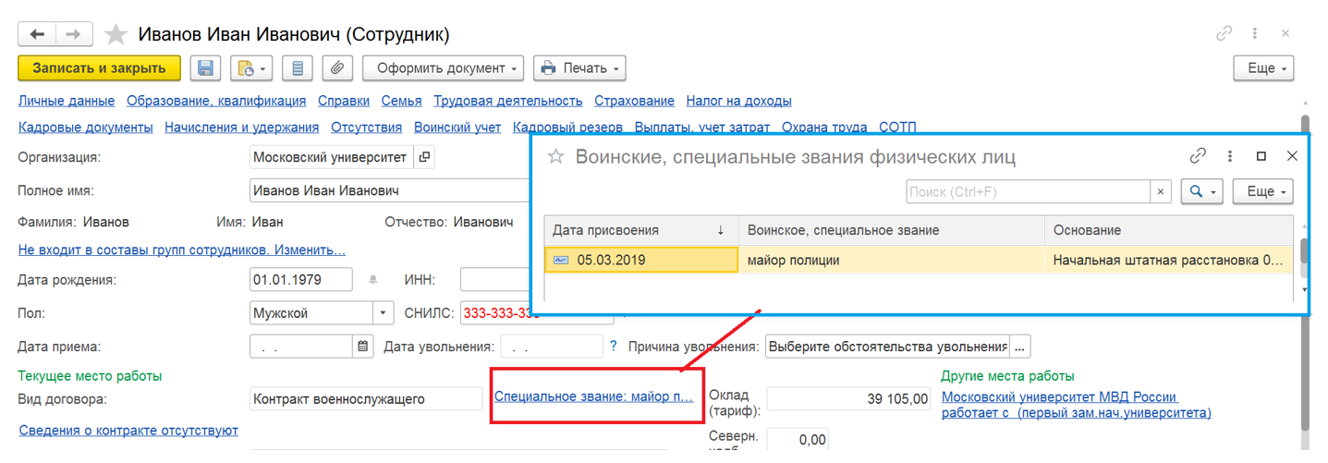The height and width of the screenshot is (463, 1328).
Task: Open the attached files paperclip icon
Action: tap(338, 68)
